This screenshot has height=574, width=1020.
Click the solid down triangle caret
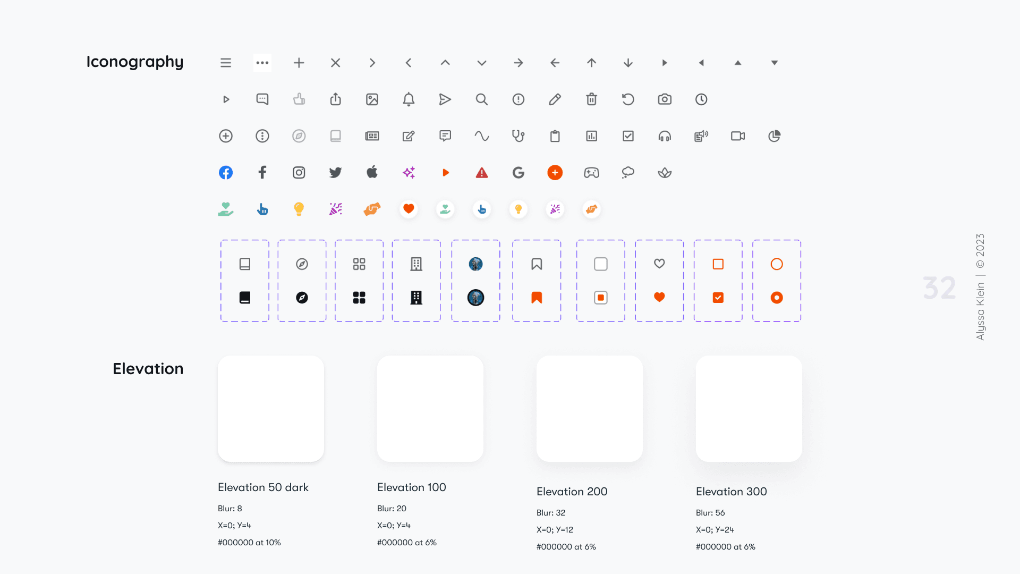(x=775, y=63)
